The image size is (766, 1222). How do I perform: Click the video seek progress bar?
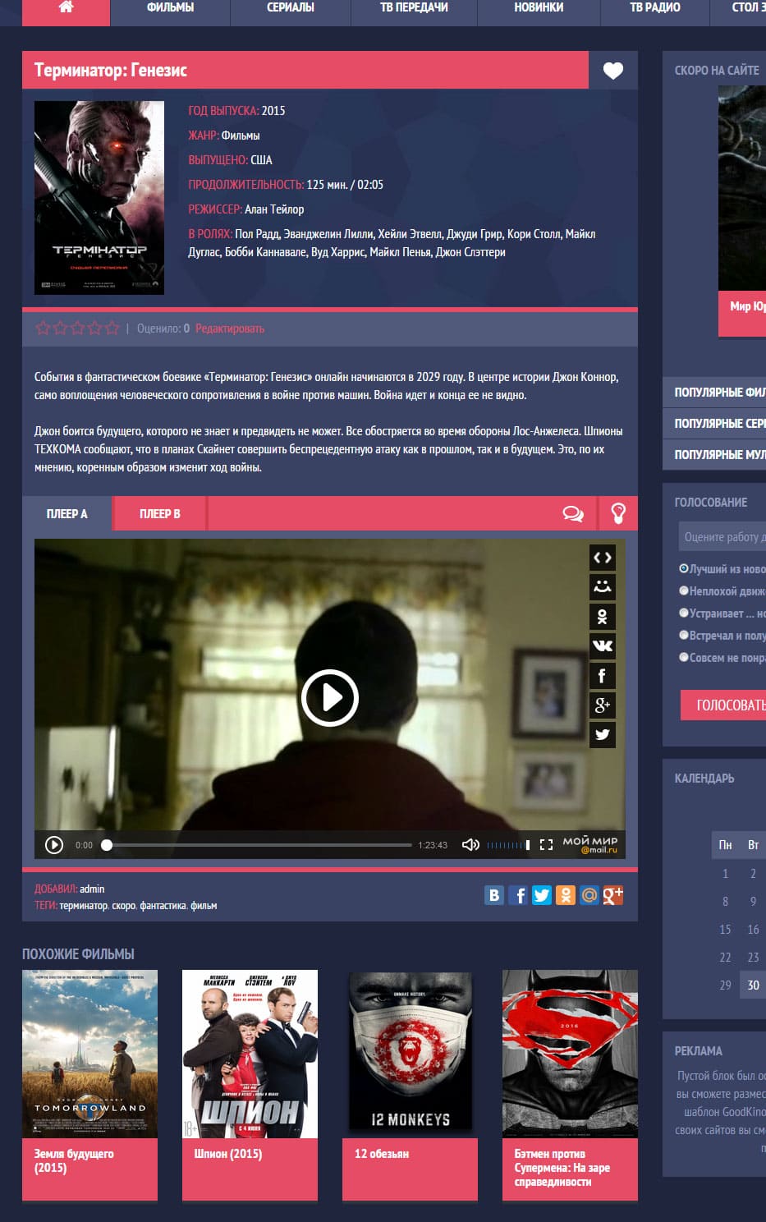click(259, 845)
